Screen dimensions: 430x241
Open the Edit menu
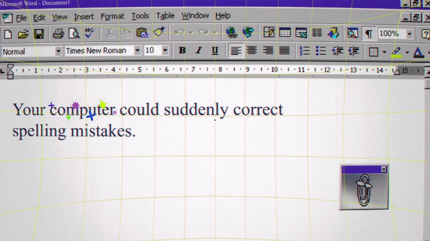pos(39,18)
